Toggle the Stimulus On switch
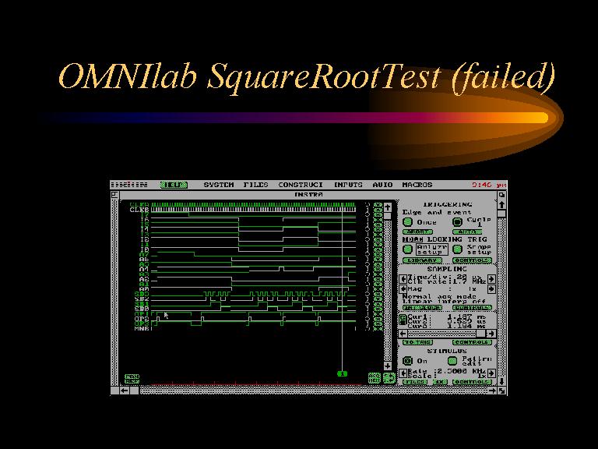Viewport: 598px width, 449px height. pos(407,361)
